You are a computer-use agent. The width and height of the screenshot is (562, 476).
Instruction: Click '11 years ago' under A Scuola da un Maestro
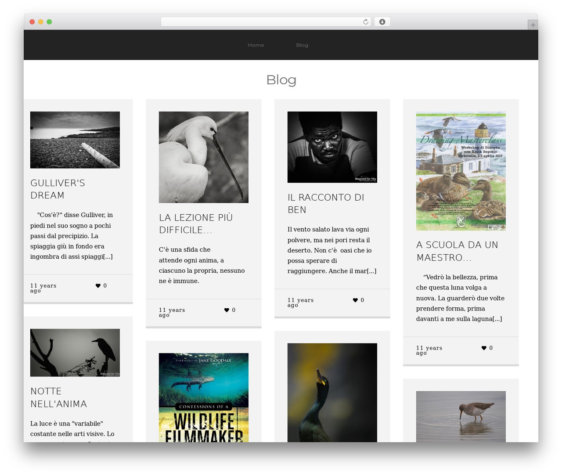[x=429, y=350]
